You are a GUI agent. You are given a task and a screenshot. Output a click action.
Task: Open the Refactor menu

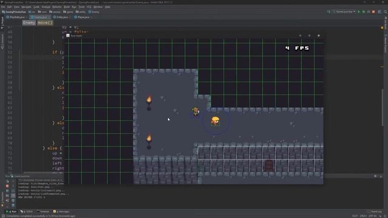point(57,7)
